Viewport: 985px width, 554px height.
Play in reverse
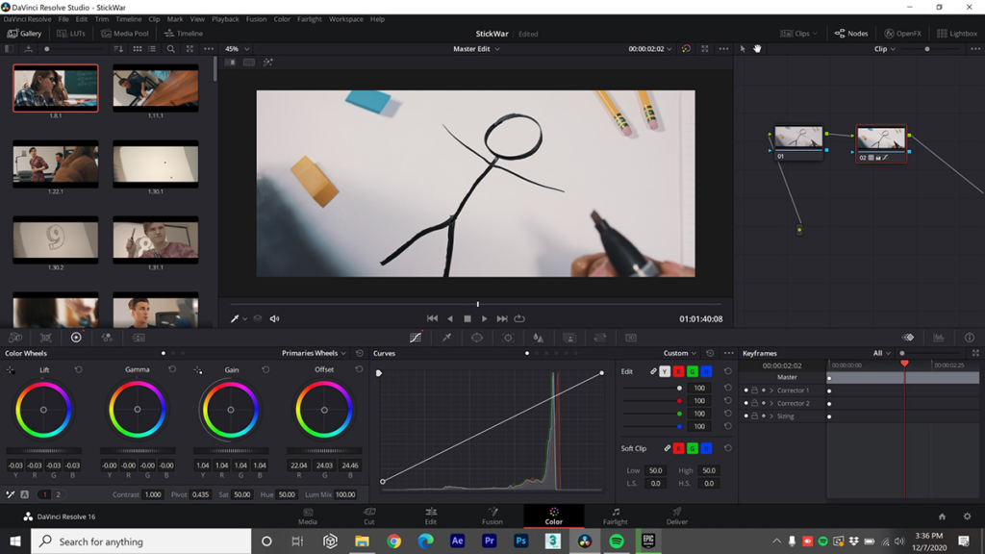coord(450,318)
